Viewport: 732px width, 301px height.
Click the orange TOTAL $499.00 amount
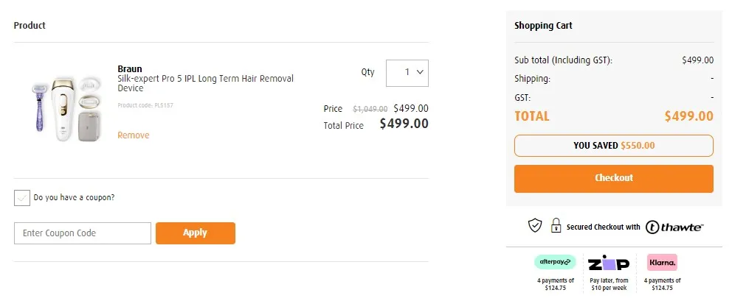click(x=688, y=116)
